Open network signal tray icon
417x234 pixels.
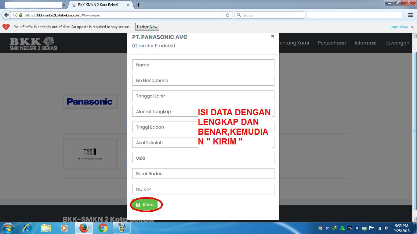tap(379, 228)
